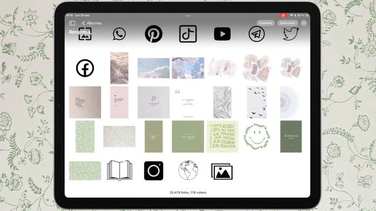The image size is (376, 211).
Task: Select the Telegram paper plane icon
Action: click(x=257, y=34)
